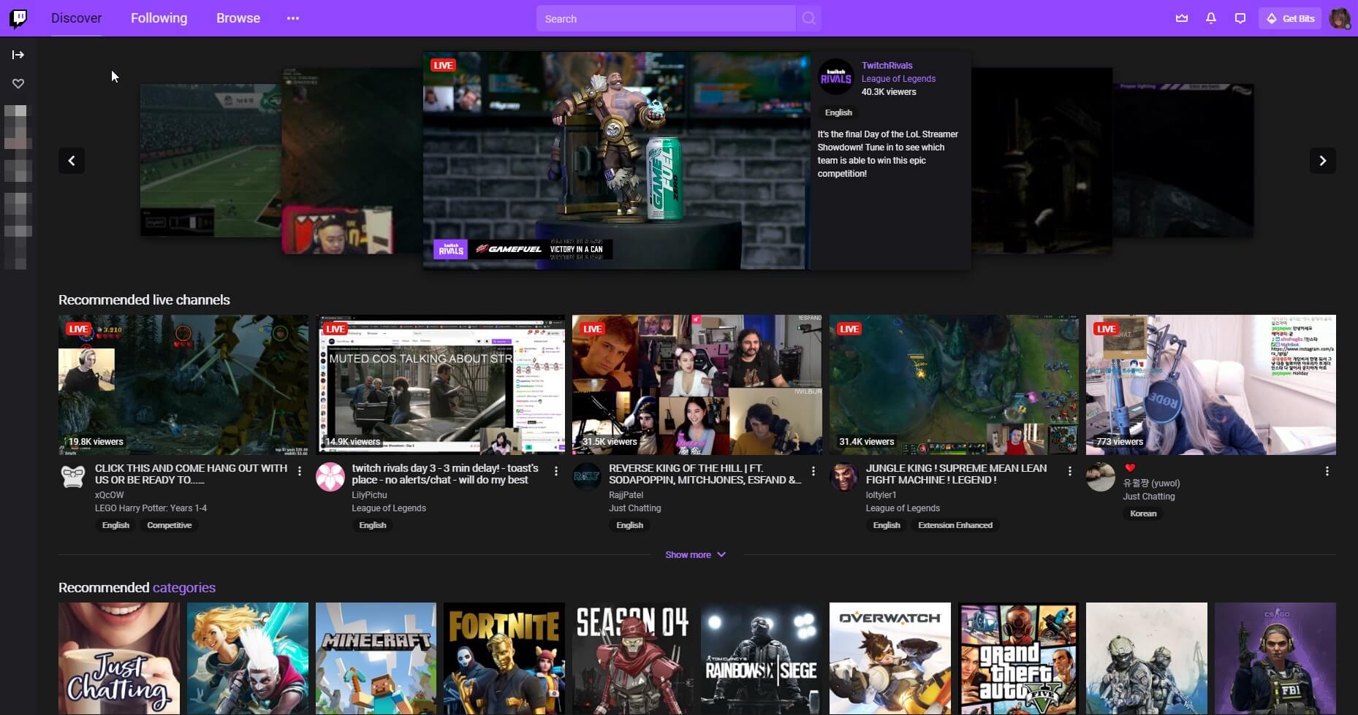Viewport: 1358px width, 715px height.
Task: Click the English tag on RajjPatel's stream
Action: (629, 525)
